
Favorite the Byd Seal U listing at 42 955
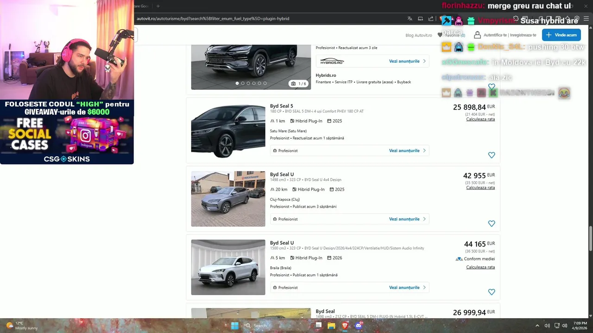click(x=492, y=223)
